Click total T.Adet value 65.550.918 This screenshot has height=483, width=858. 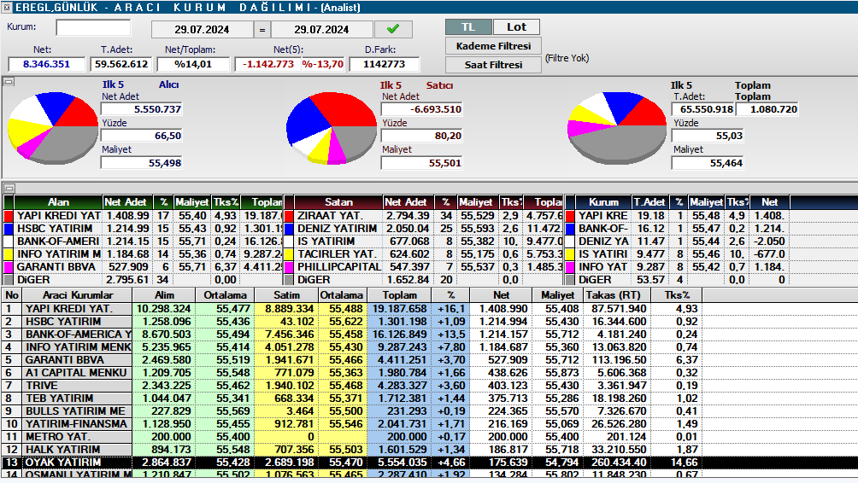coord(703,109)
